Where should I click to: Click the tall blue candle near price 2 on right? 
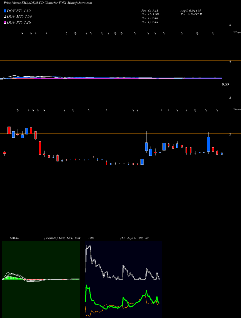[x=208, y=144]
